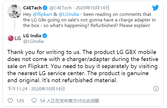This screenshot has width=167, height=108.
Task: Click LG India verified badge
Action: click(45, 36)
